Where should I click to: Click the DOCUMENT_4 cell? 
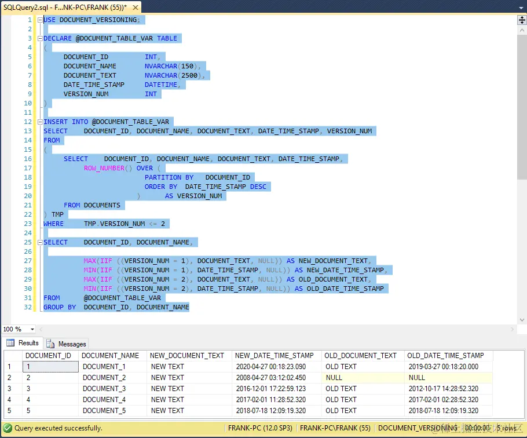pyautogui.click(x=112, y=400)
